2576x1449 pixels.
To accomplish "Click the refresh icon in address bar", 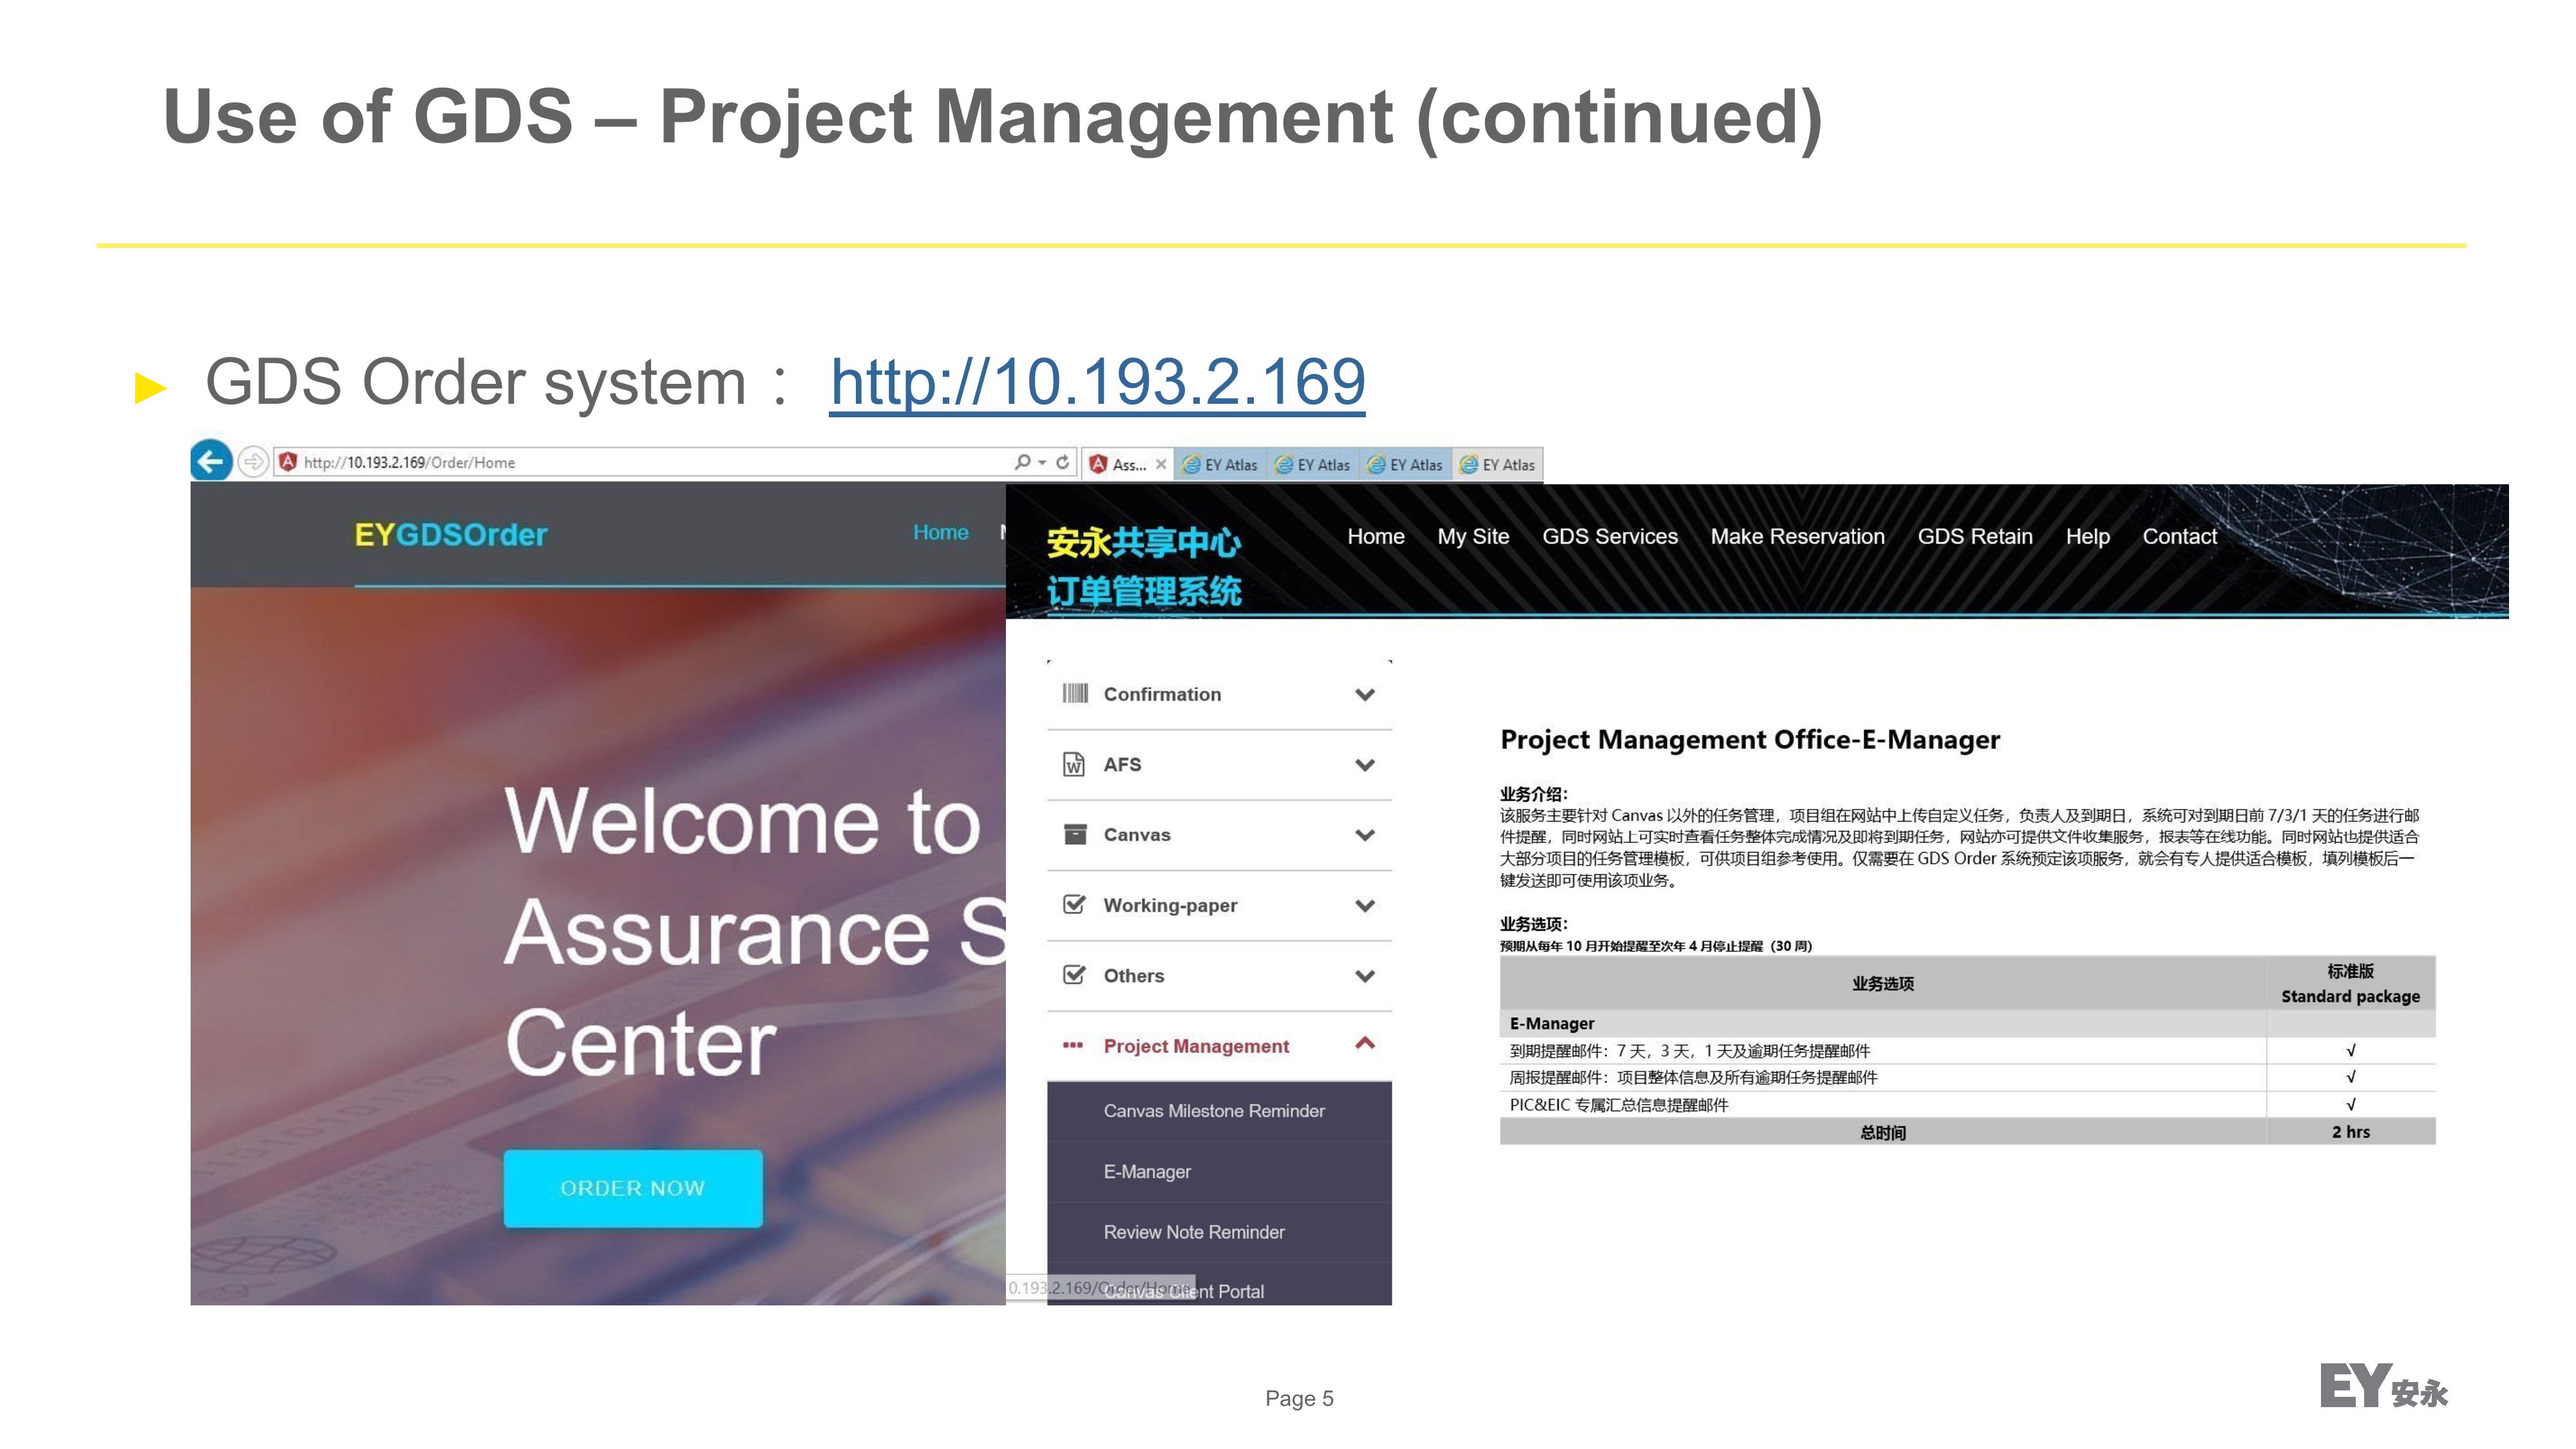I will (1062, 462).
